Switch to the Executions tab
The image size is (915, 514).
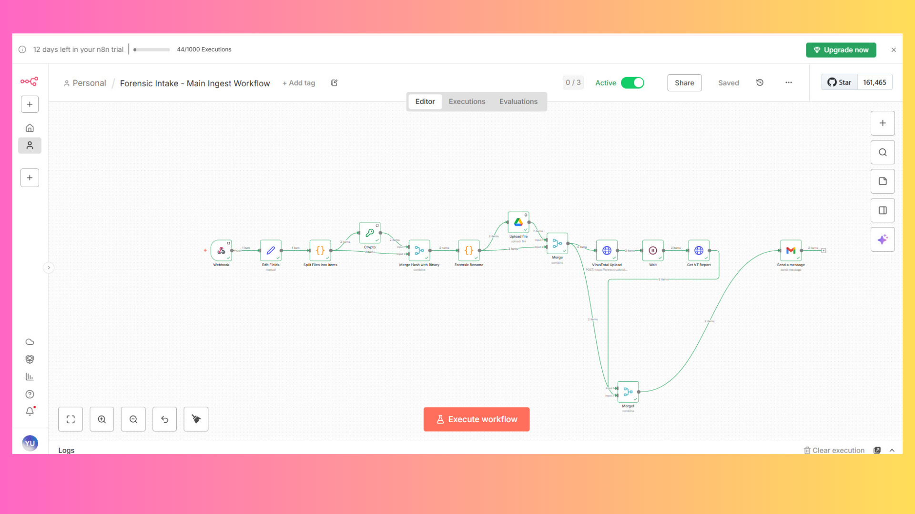[x=467, y=101]
